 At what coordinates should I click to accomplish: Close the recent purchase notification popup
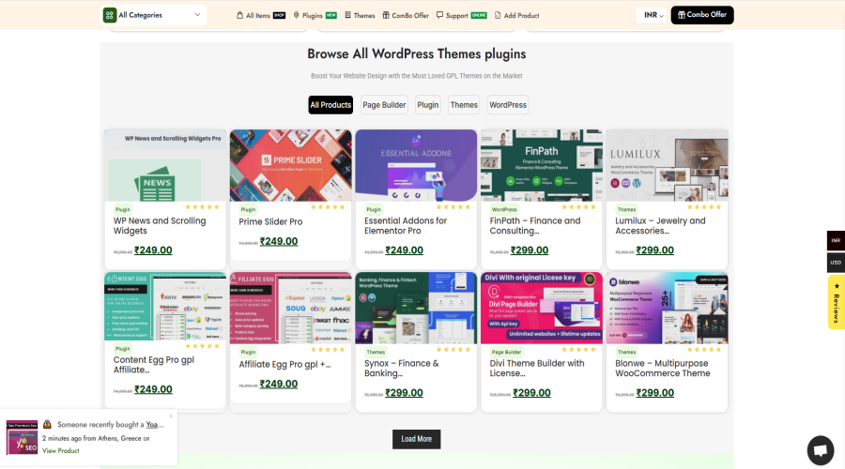(x=171, y=416)
